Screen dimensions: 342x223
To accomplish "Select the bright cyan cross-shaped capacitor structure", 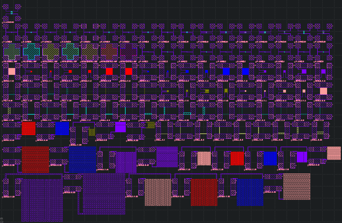I will coord(31,51).
